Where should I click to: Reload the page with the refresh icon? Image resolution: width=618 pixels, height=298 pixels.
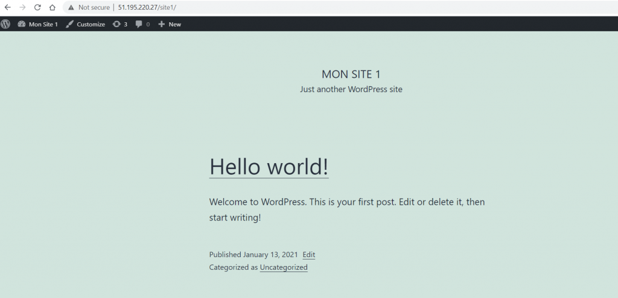click(37, 7)
